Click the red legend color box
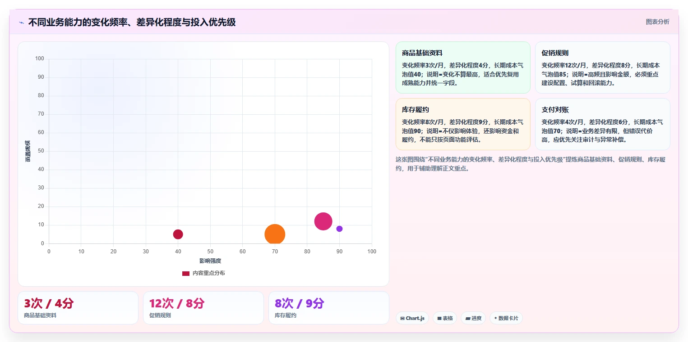 pos(186,273)
